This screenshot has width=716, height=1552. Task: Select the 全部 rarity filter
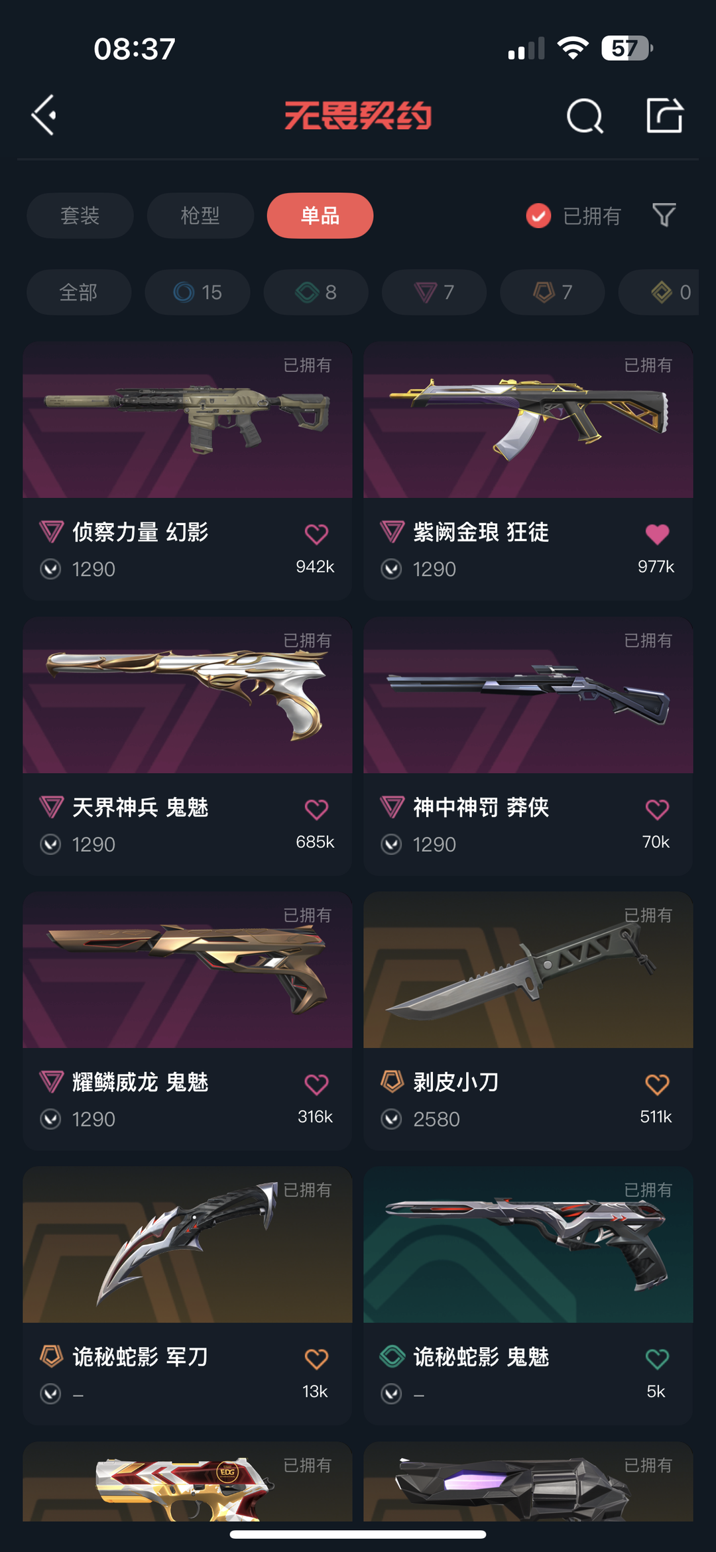(x=79, y=292)
